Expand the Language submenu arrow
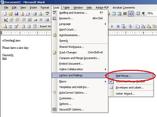The width and height of the screenshot is (157, 117). pos(105,24)
